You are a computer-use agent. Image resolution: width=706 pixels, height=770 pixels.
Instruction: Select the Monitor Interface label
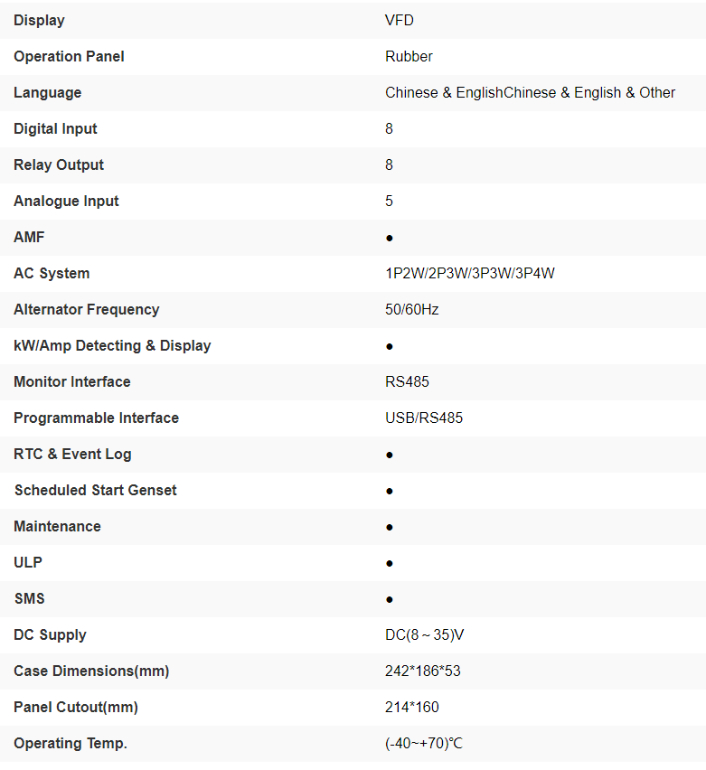point(71,381)
